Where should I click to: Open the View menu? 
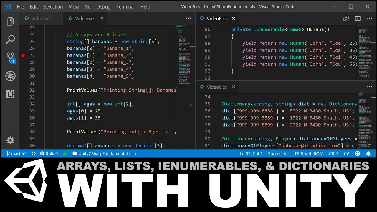coord(74,7)
